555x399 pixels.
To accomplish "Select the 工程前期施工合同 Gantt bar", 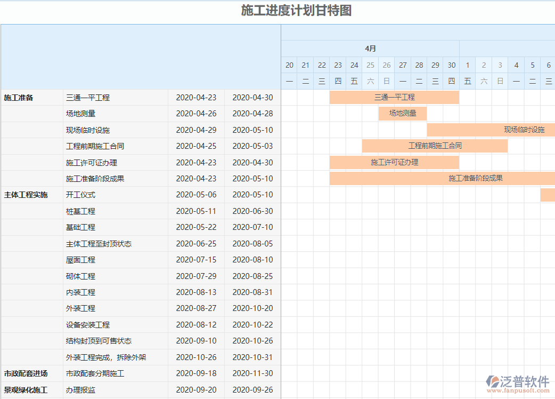I will (x=435, y=146).
